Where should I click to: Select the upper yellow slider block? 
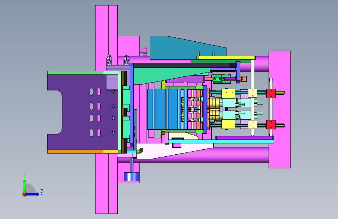228,94
